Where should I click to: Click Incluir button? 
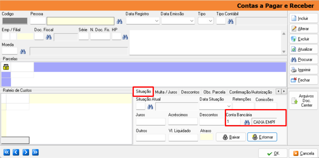303,18
